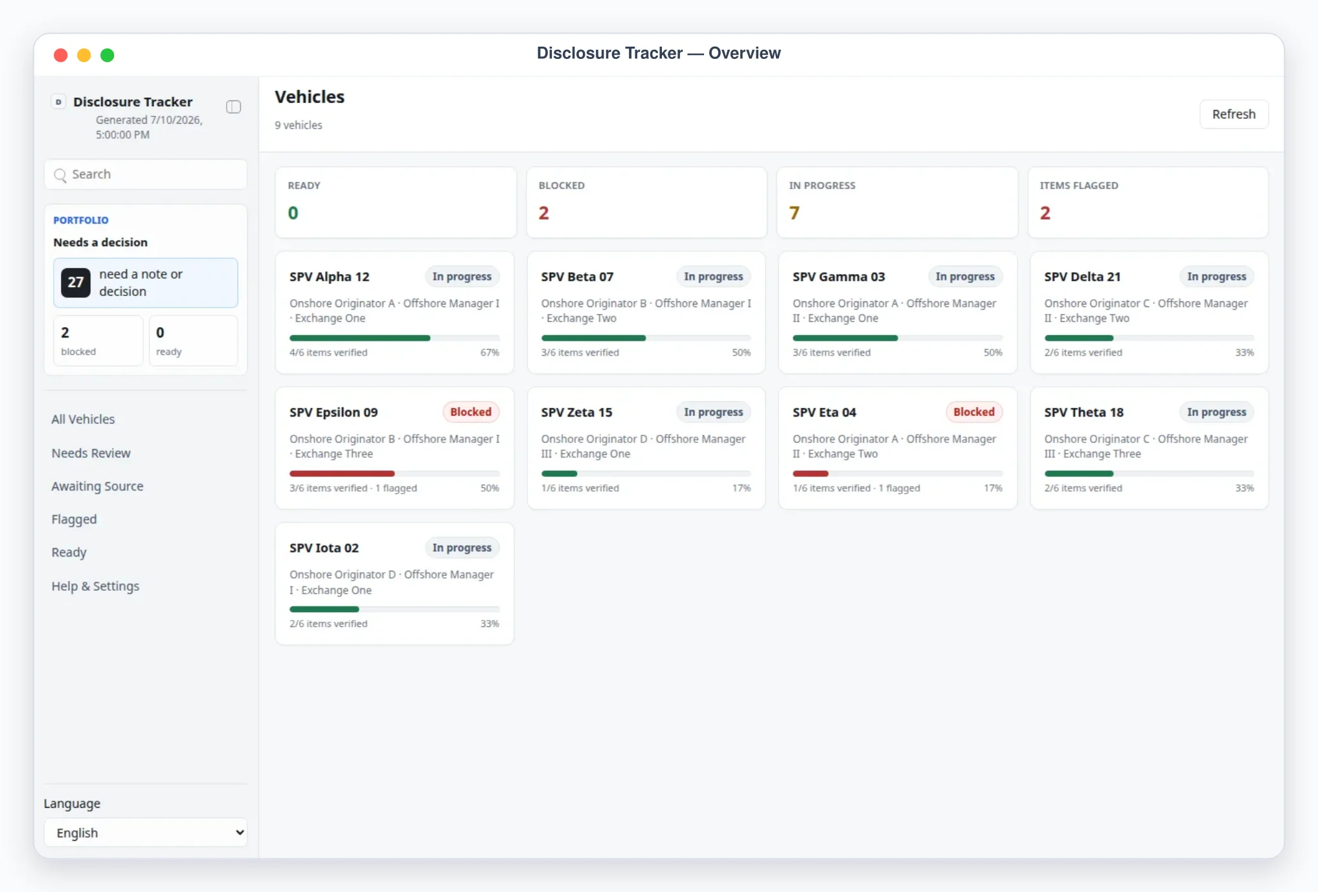The image size is (1318, 892).
Task: Open Flagged vehicles list
Action: click(74, 520)
